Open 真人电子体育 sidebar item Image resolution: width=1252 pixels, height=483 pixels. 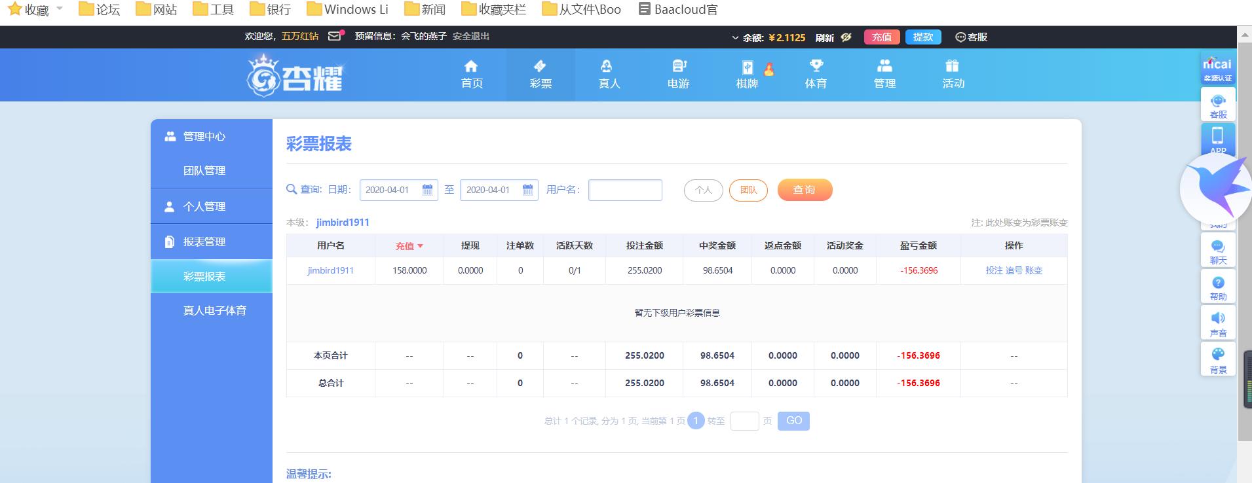pos(214,311)
